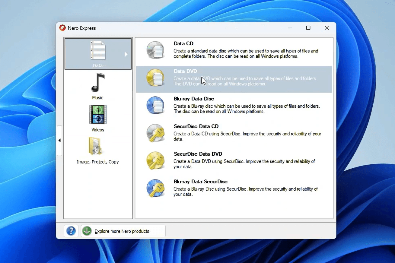The image size is (395, 263).
Task: Select the Data category icon
Action: [x=98, y=50]
